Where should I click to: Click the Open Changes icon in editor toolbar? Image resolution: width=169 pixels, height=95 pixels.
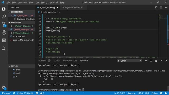pos(156,7)
